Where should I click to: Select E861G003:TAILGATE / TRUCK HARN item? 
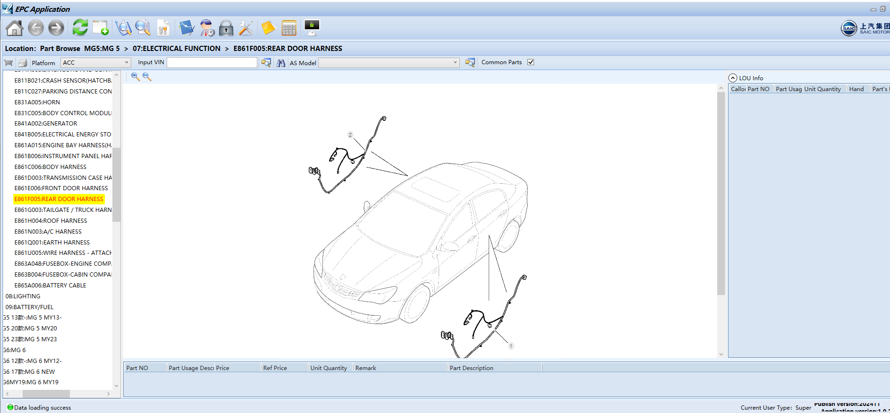tap(63, 210)
